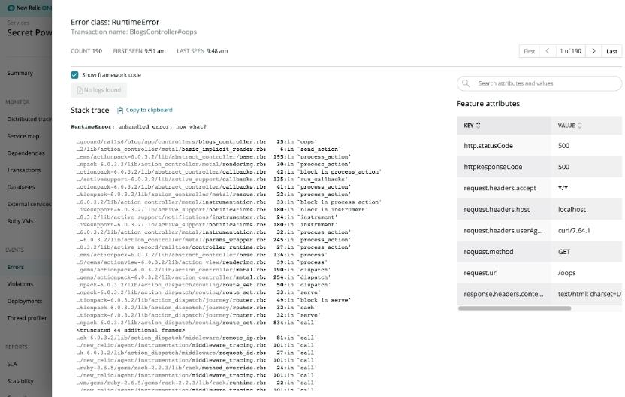Select Errors in the sidebar
625x397 pixels.
pyautogui.click(x=16, y=267)
